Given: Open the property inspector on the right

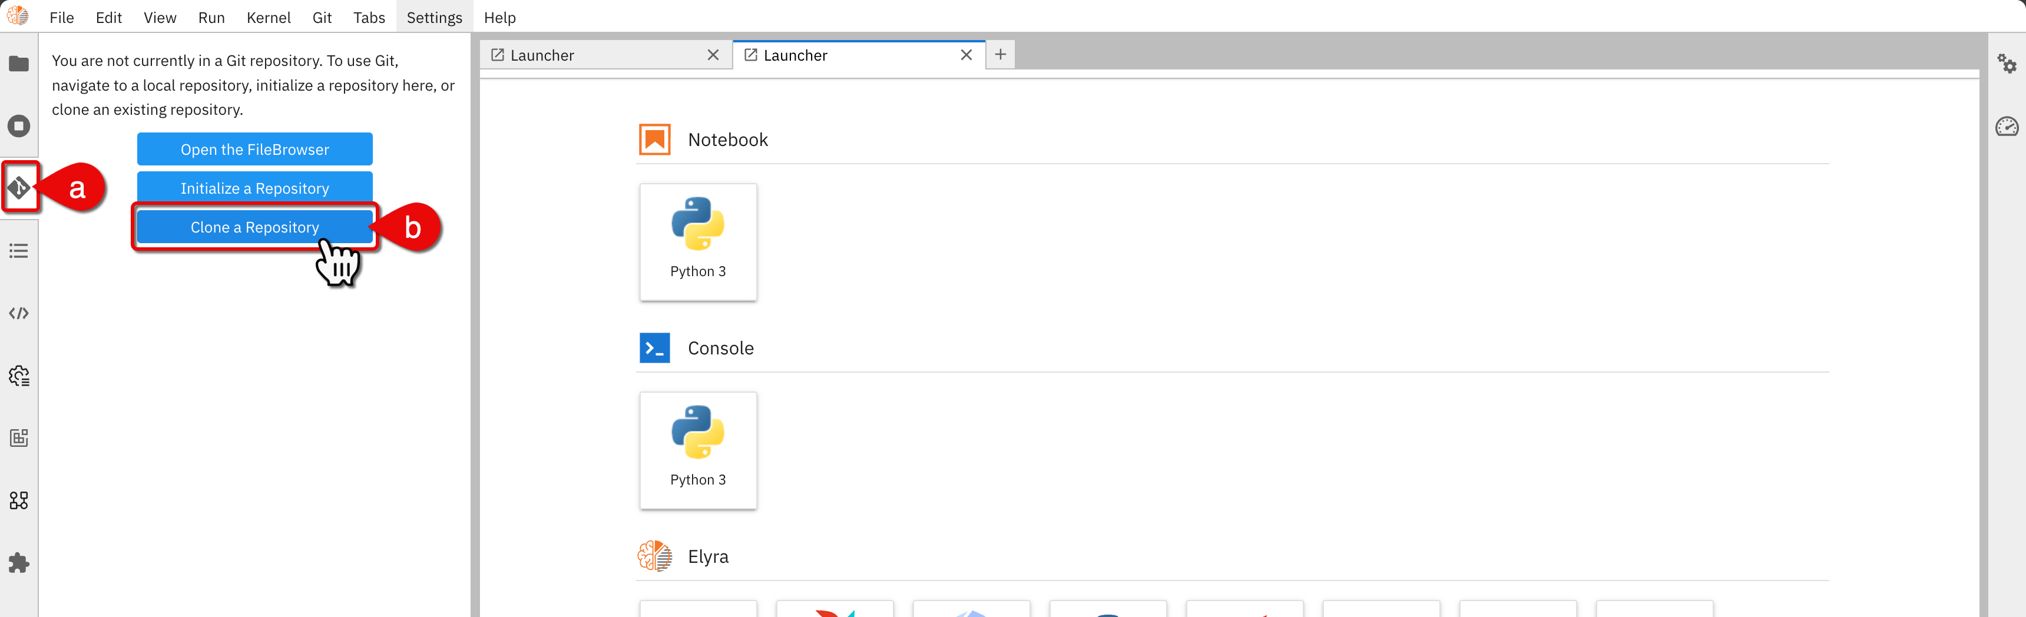Looking at the screenshot, I should 2007,63.
